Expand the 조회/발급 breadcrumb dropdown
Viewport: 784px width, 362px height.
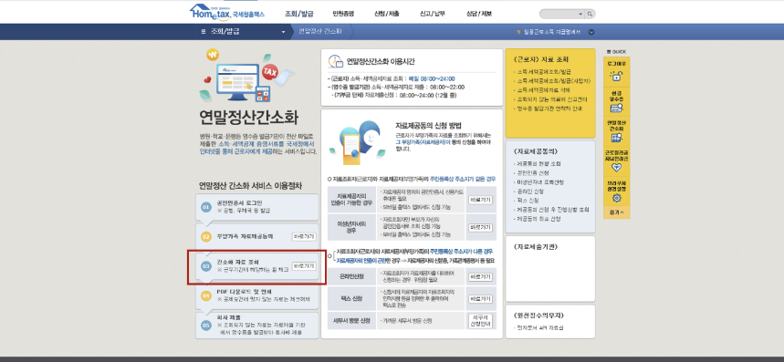point(284,32)
